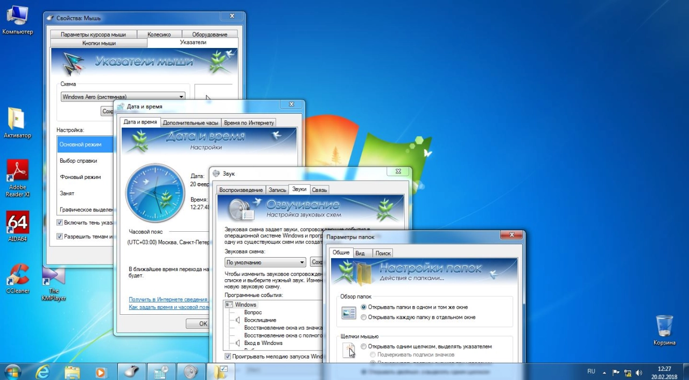The height and width of the screenshot is (380, 689).
Task: Open the Корзина recycle bin
Action: [x=664, y=330]
